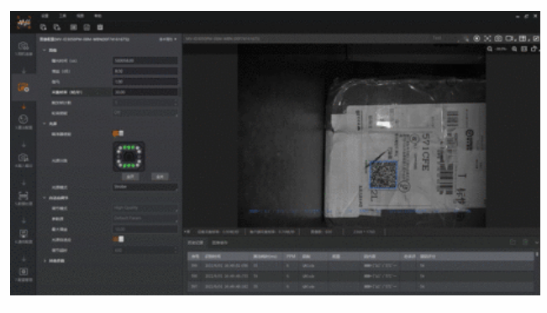Switch to the second tab in results panel
This screenshot has width=547, height=313.
coord(220,243)
